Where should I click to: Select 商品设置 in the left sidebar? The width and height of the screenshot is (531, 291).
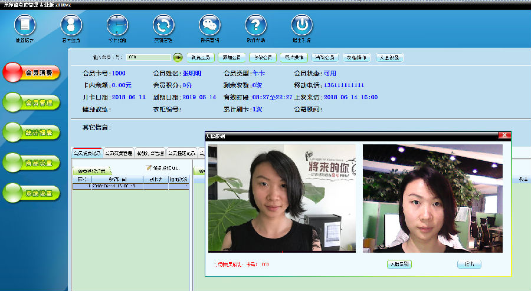31,163
